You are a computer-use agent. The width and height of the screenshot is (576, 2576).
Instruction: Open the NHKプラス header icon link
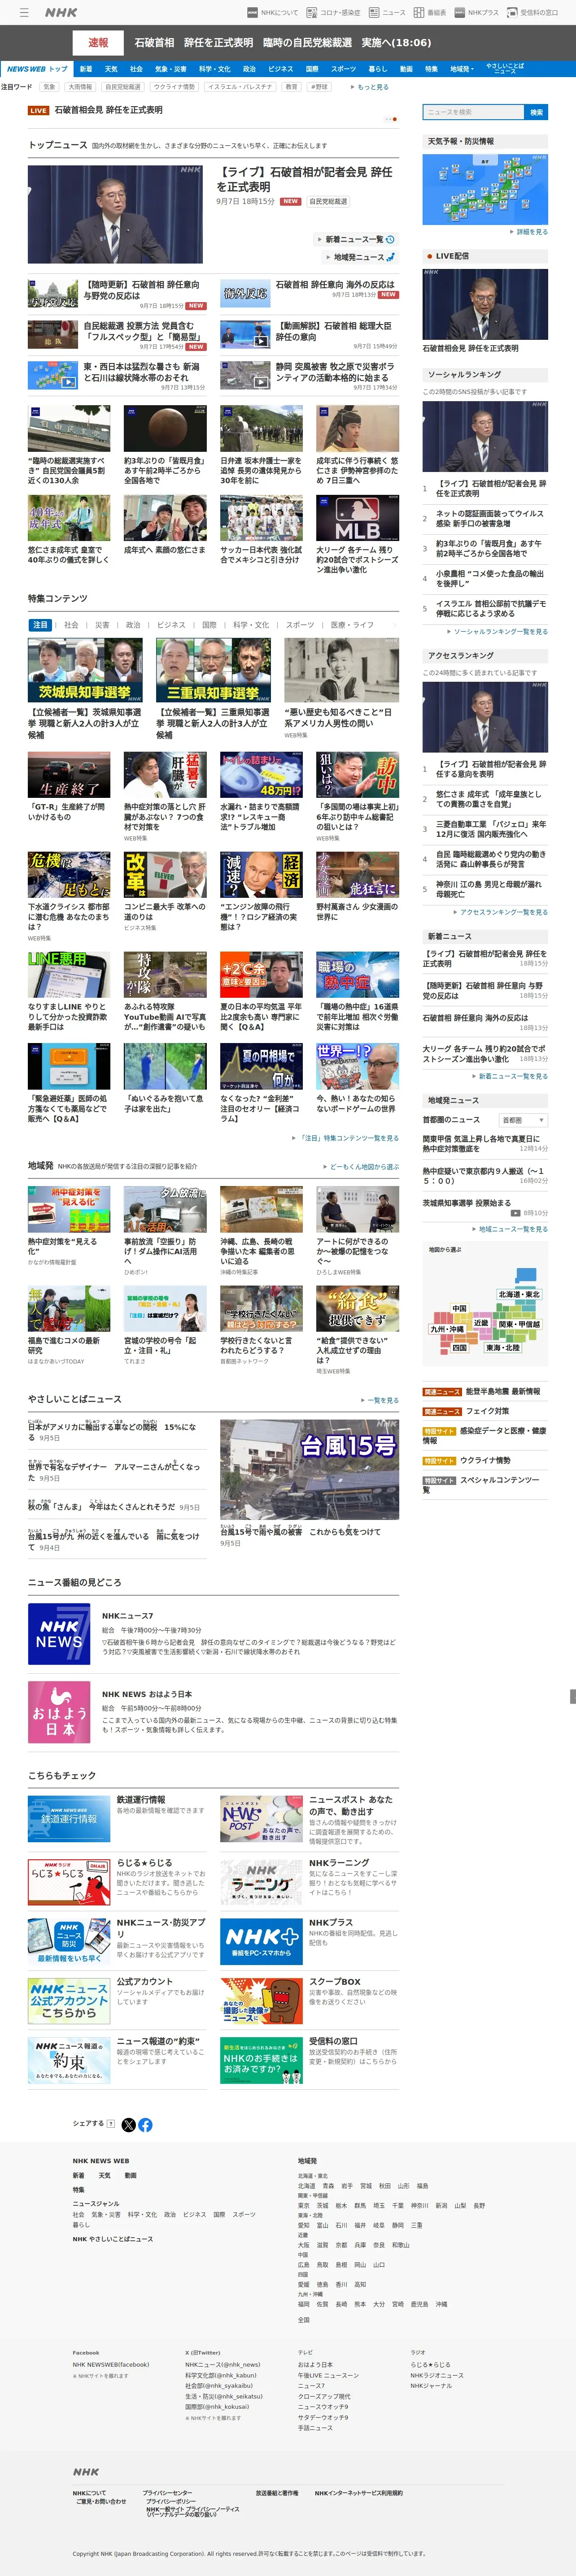(476, 13)
